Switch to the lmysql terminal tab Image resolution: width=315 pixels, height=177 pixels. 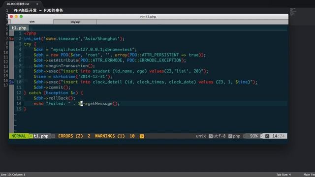pyautogui.click(x=75, y=22)
